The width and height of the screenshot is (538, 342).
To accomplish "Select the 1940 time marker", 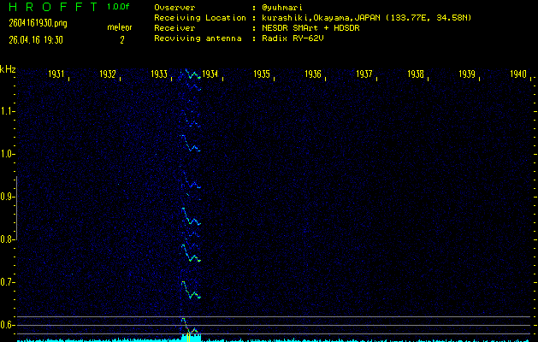I will point(518,74).
